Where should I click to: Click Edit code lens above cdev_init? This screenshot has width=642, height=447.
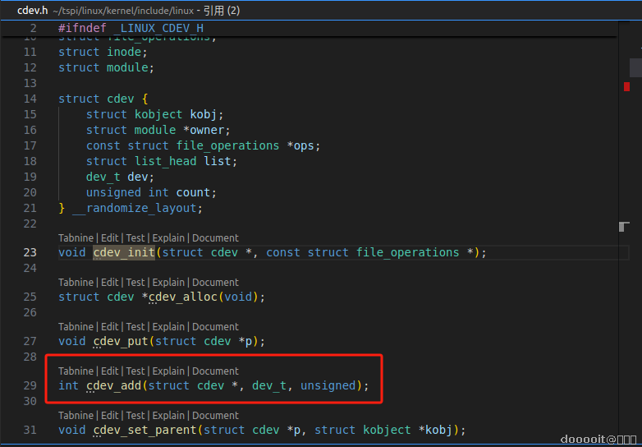(109, 238)
